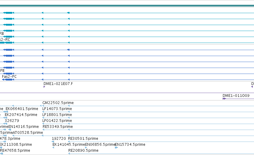Click the arrow glyph under EN15734.5prime
The image size is (254, 155).
116,148
